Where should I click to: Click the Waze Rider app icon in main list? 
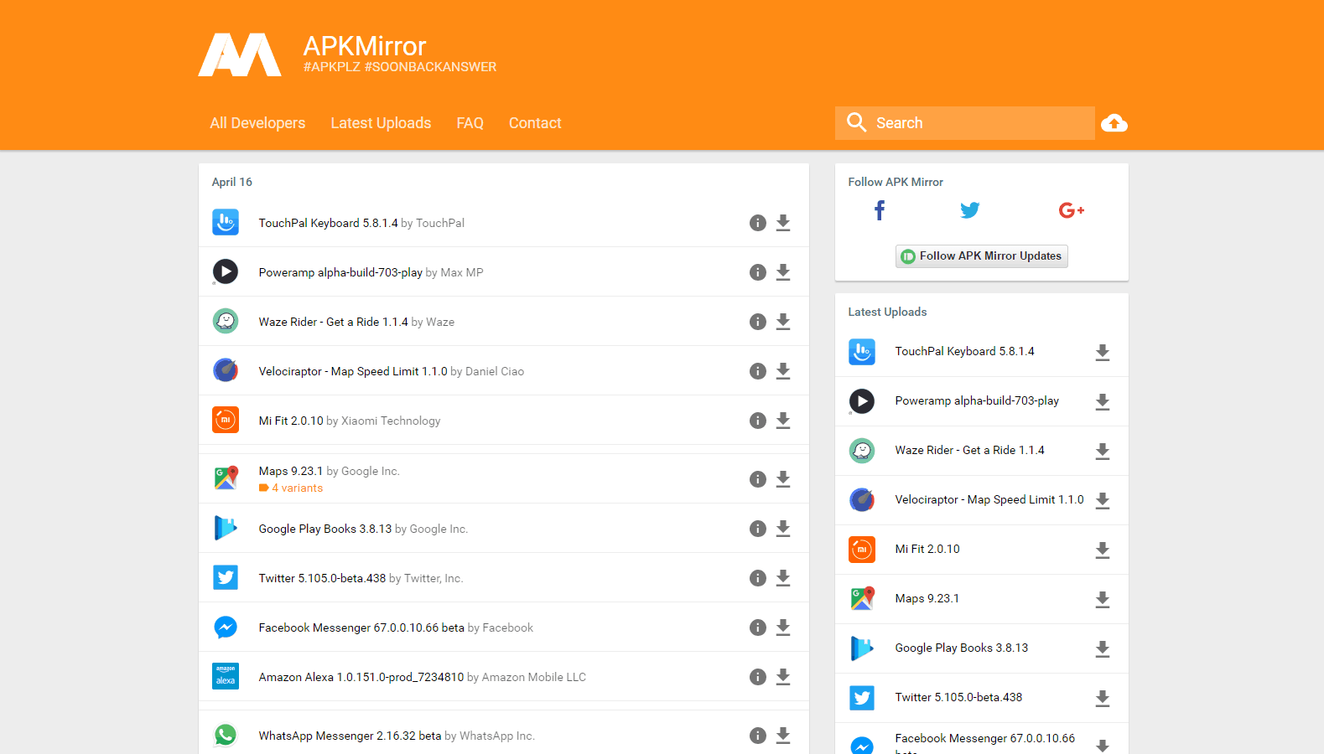[x=226, y=322]
